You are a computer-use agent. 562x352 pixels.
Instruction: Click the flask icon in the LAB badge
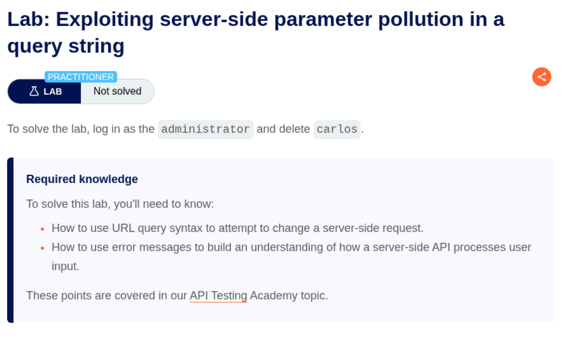click(34, 92)
